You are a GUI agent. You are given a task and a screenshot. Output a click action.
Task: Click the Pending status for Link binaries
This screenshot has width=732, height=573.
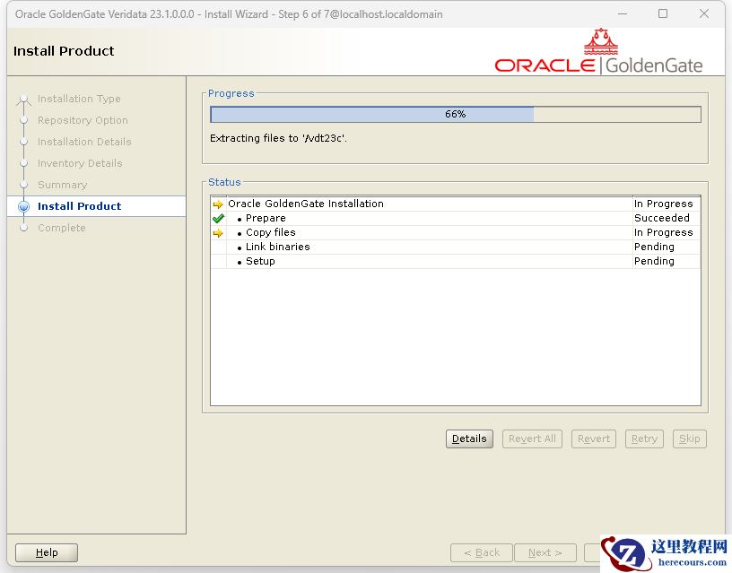pyautogui.click(x=654, y=247)
